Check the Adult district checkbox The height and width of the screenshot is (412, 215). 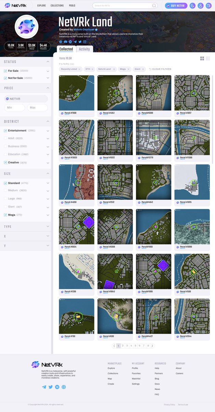click(x=5, y=138)
